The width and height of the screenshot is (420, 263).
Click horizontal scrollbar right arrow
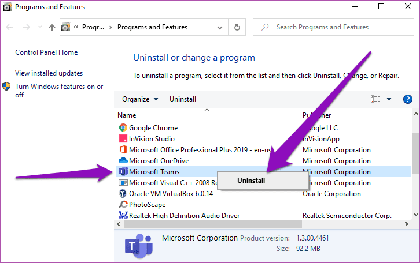pyautogui.click(x=407, y=224)
